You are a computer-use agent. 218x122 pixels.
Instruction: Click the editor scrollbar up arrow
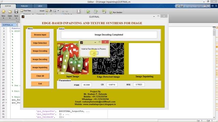click(x=214, y=29)
